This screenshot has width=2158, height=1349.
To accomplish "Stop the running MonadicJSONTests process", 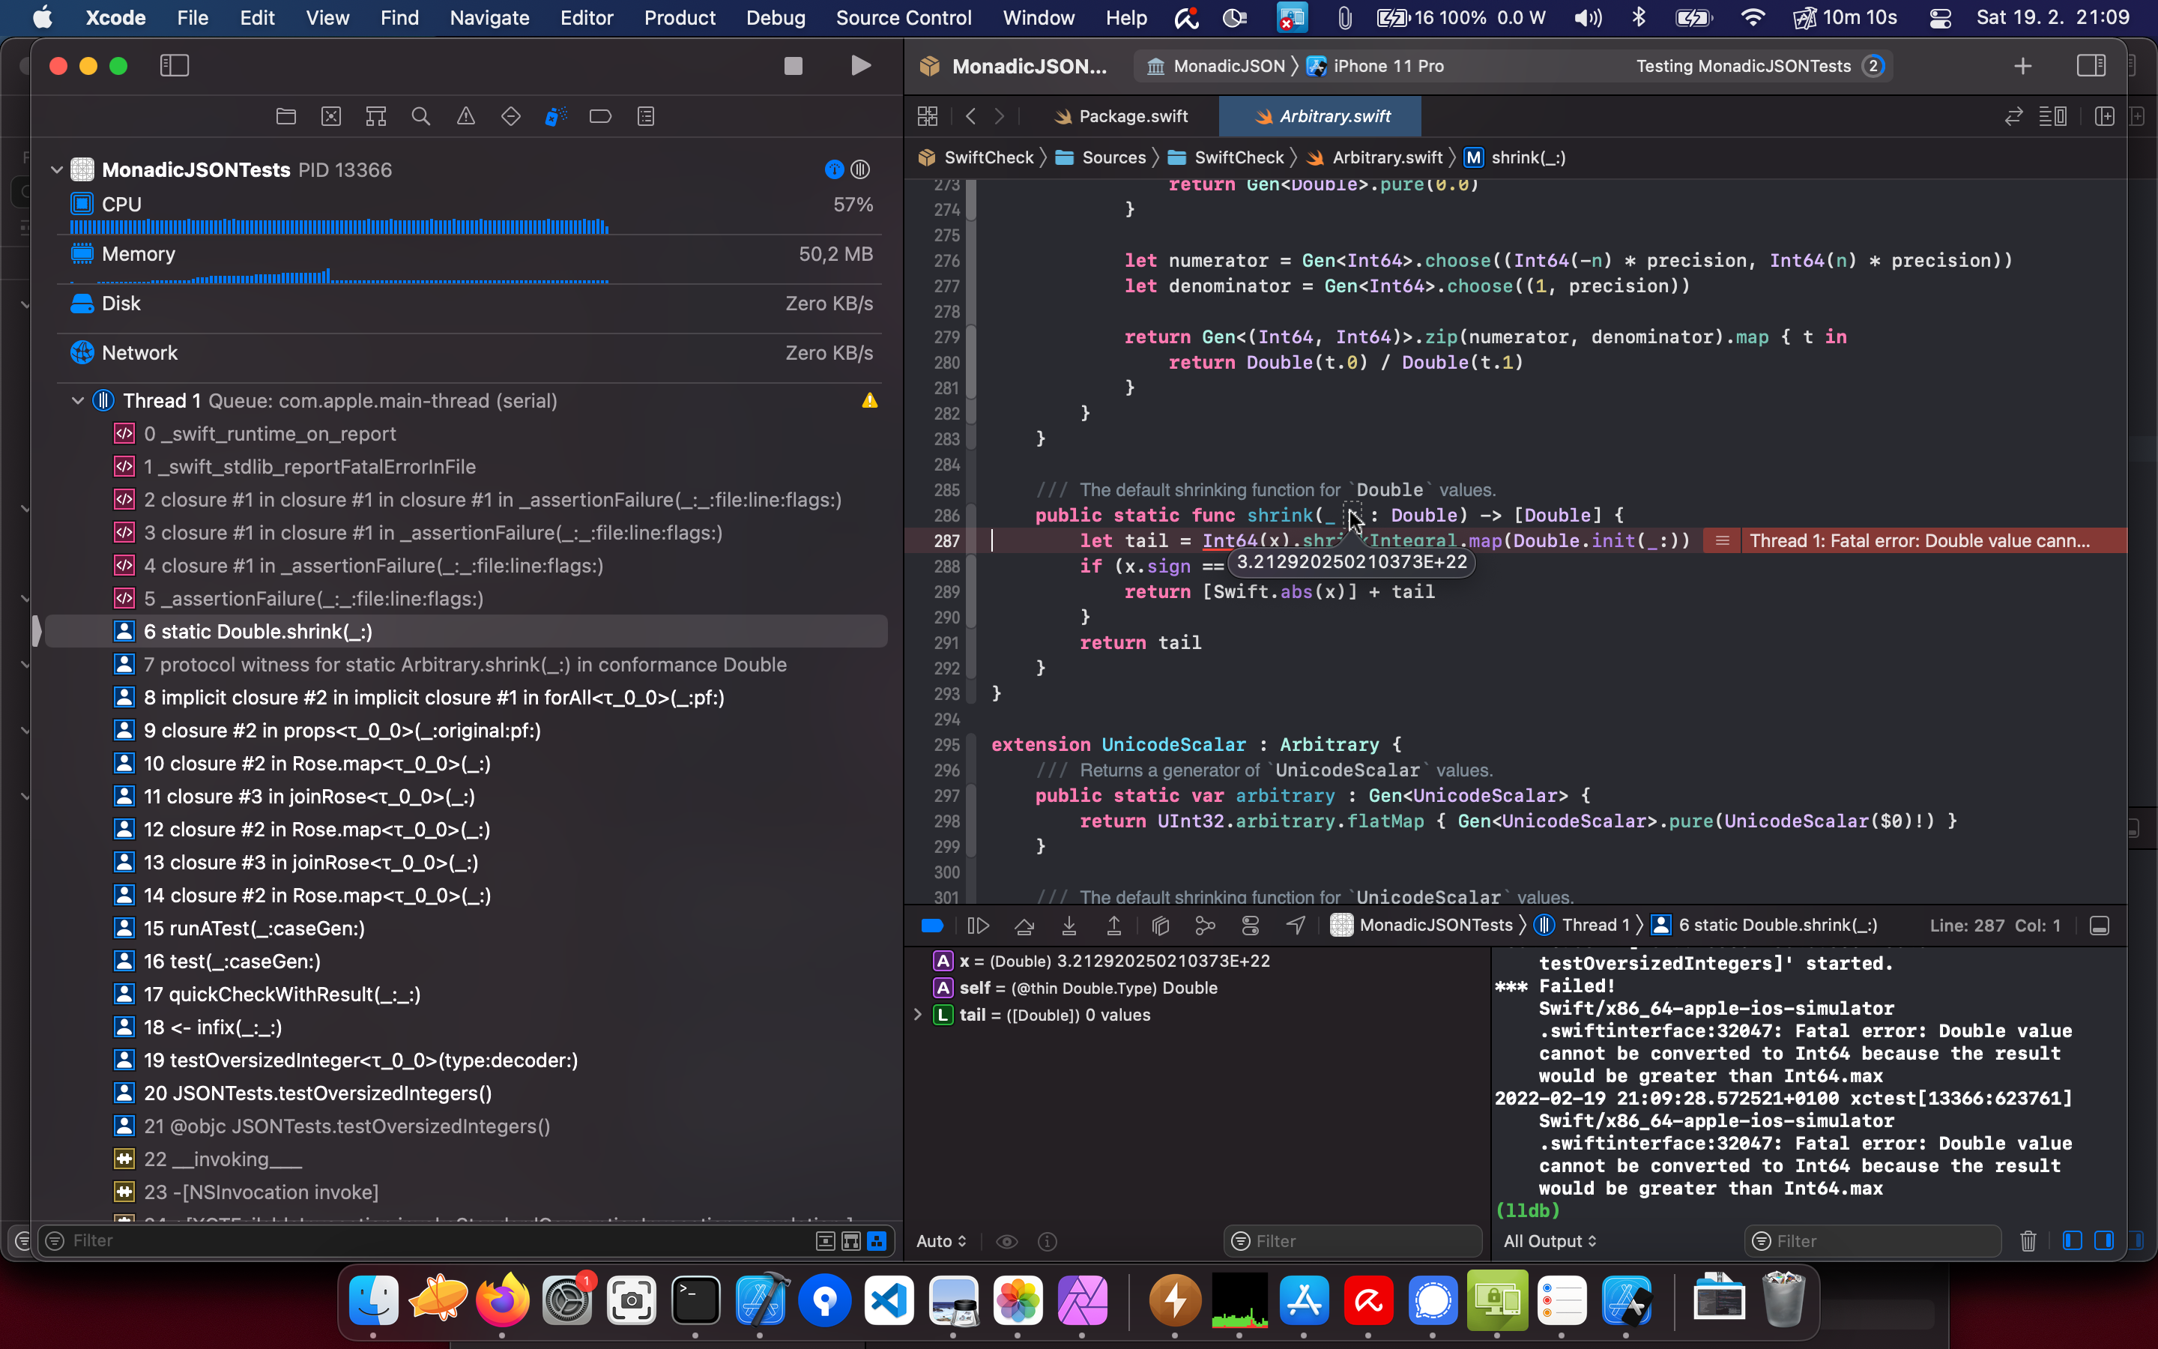I will [792, 65].
